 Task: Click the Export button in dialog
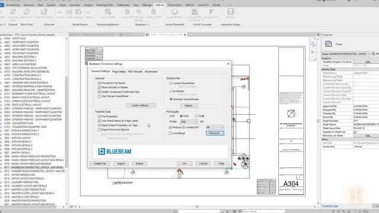(140, 163)
